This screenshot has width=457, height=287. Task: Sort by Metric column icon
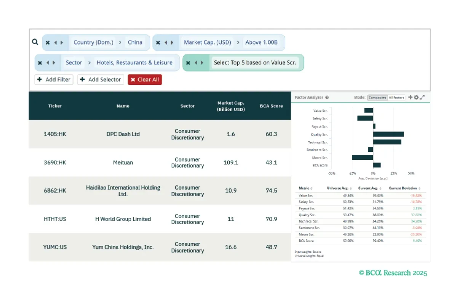click(x=312, y=188)
